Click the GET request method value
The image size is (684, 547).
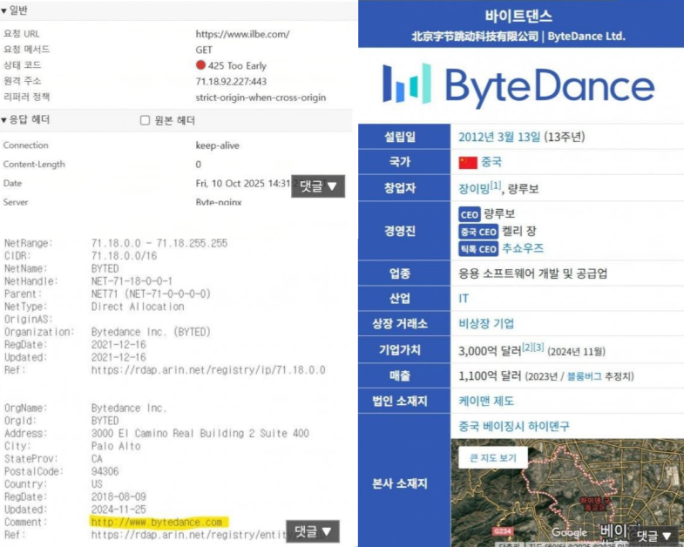(204, 50)
